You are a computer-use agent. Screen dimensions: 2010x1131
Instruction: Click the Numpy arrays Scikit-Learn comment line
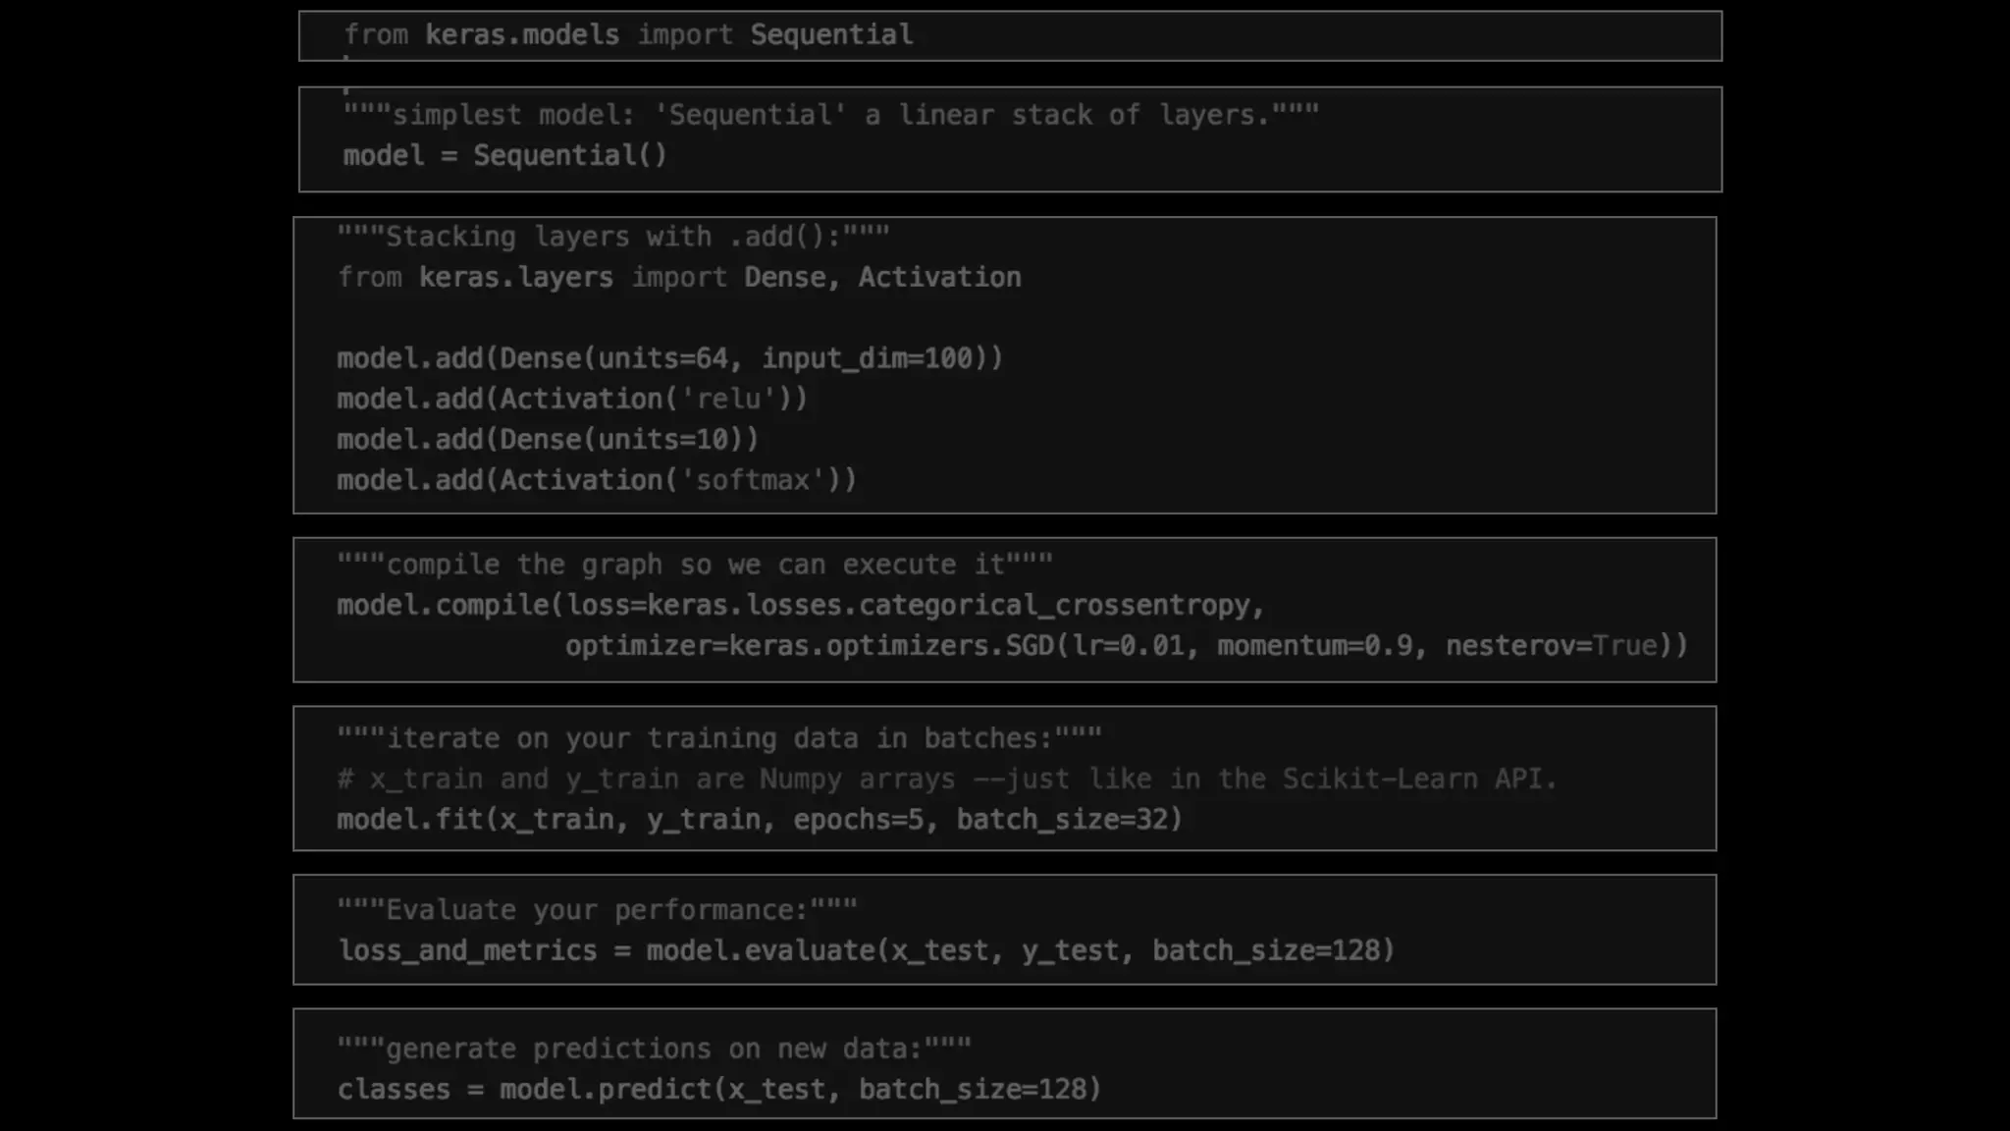(x=947, y=780)
